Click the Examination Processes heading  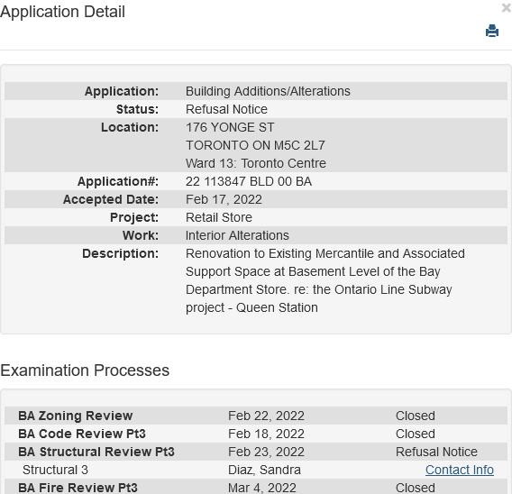click(85, 370)
